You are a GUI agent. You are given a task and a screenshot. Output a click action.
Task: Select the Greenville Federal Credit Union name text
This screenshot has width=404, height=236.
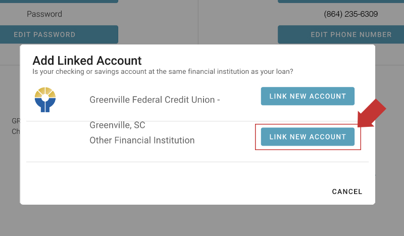pyautogui.click(x=155, y=100)
